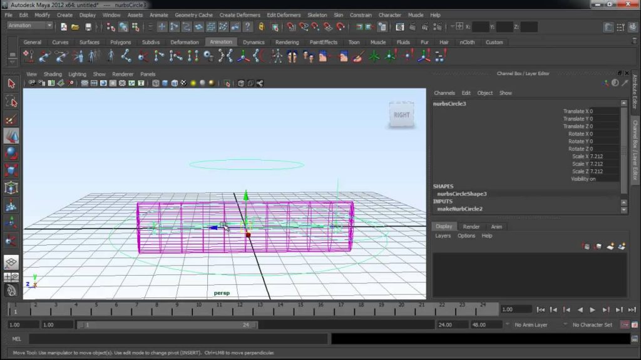641x360 pixels.
Task: Click the paint skin weights shelf icon
Action: coord(358,56)
